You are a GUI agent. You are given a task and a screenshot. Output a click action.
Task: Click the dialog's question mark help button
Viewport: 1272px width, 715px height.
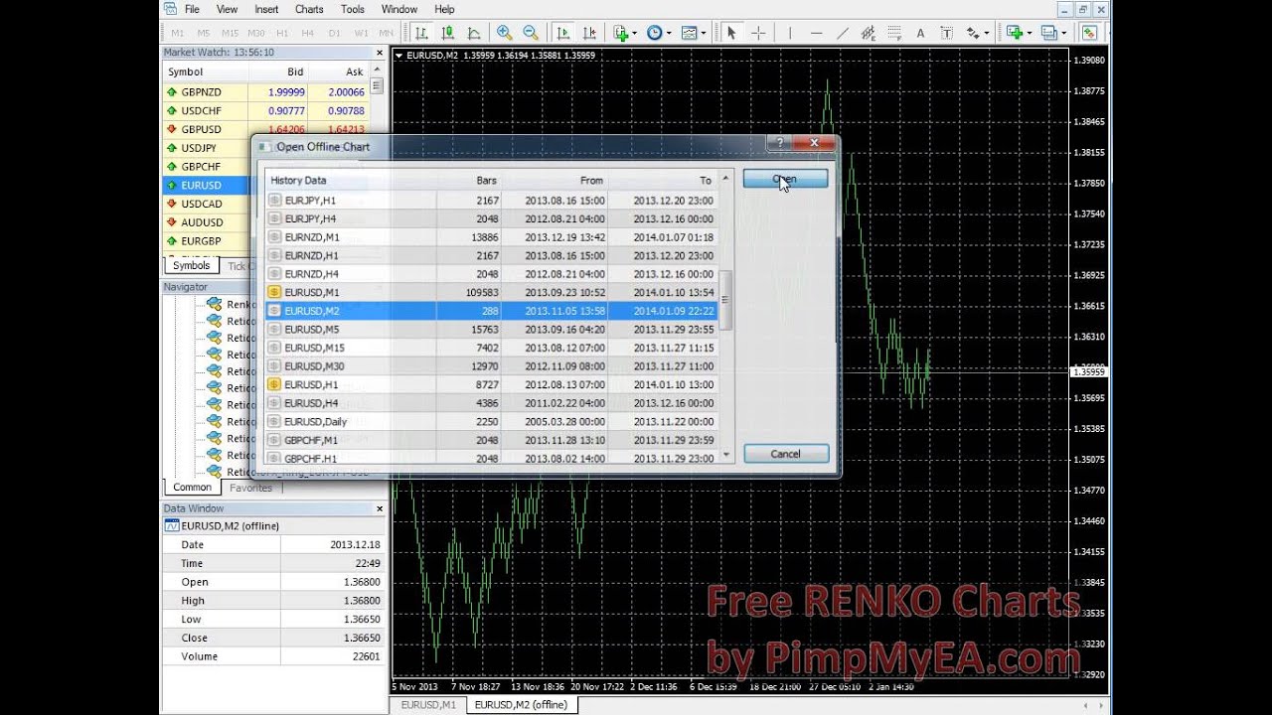point(780,143)
